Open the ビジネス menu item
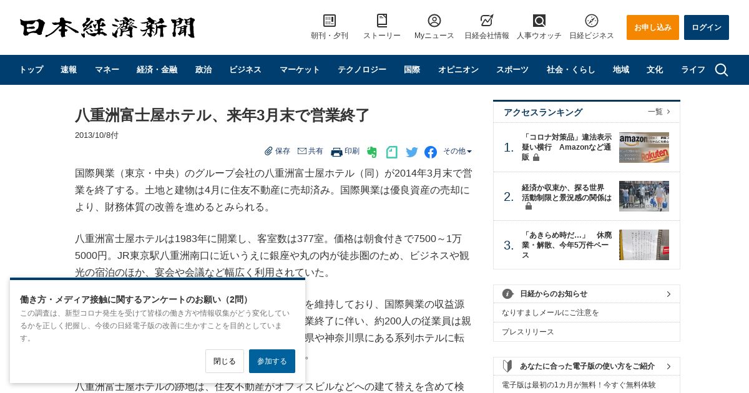The image size is (749, 393). (245, 70)
